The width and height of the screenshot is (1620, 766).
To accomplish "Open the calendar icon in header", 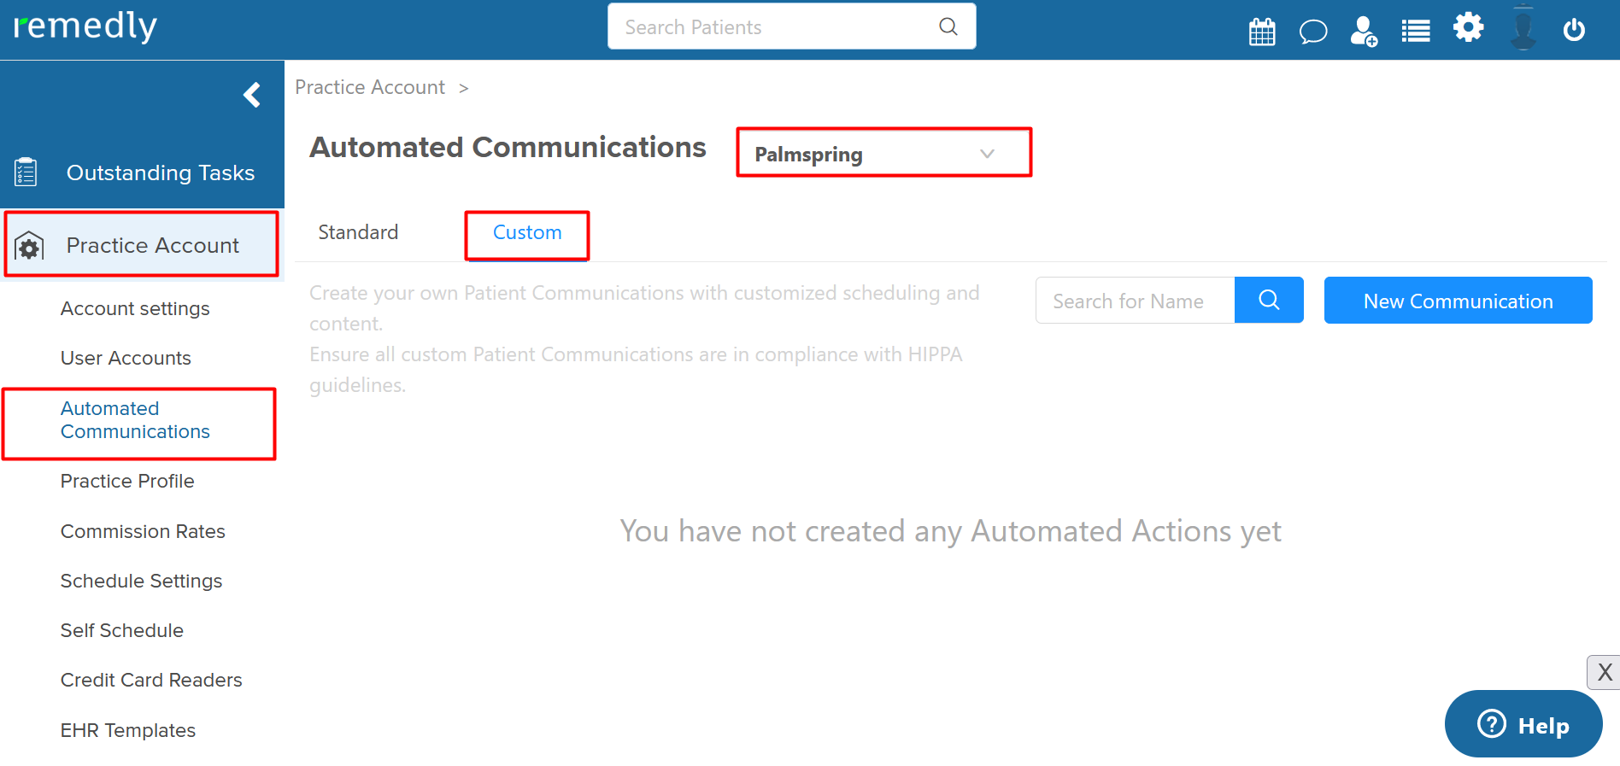I will [x=1262, y=32].
